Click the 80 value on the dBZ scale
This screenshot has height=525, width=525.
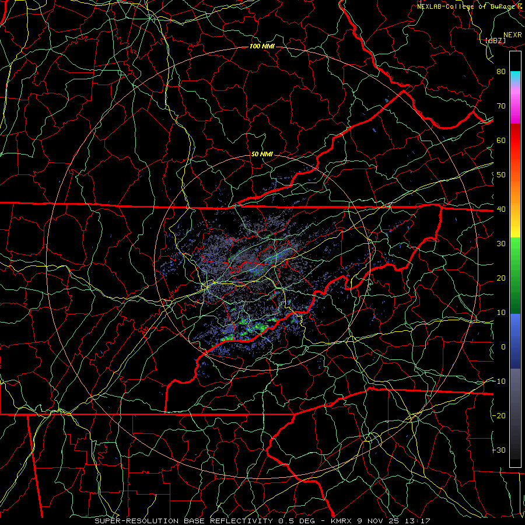pos(501,72)
